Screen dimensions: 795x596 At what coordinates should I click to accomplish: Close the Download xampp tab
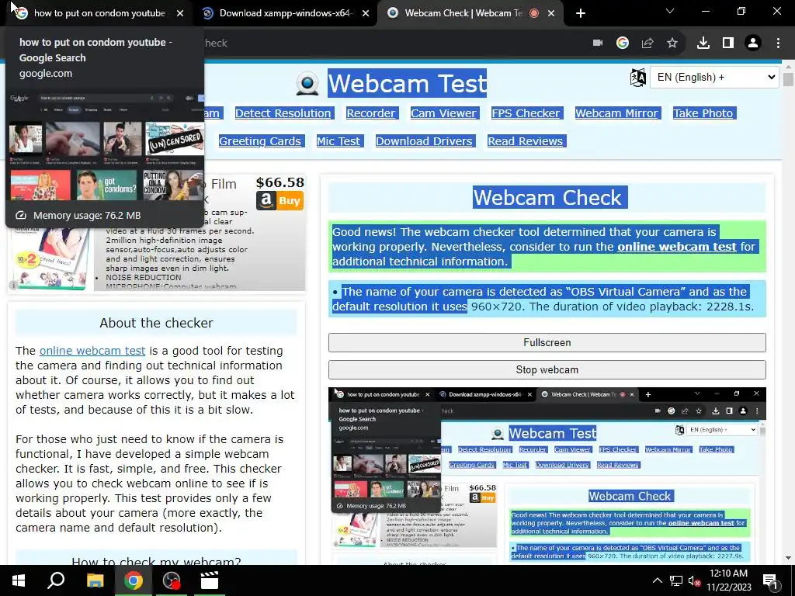tap(366, 13)
